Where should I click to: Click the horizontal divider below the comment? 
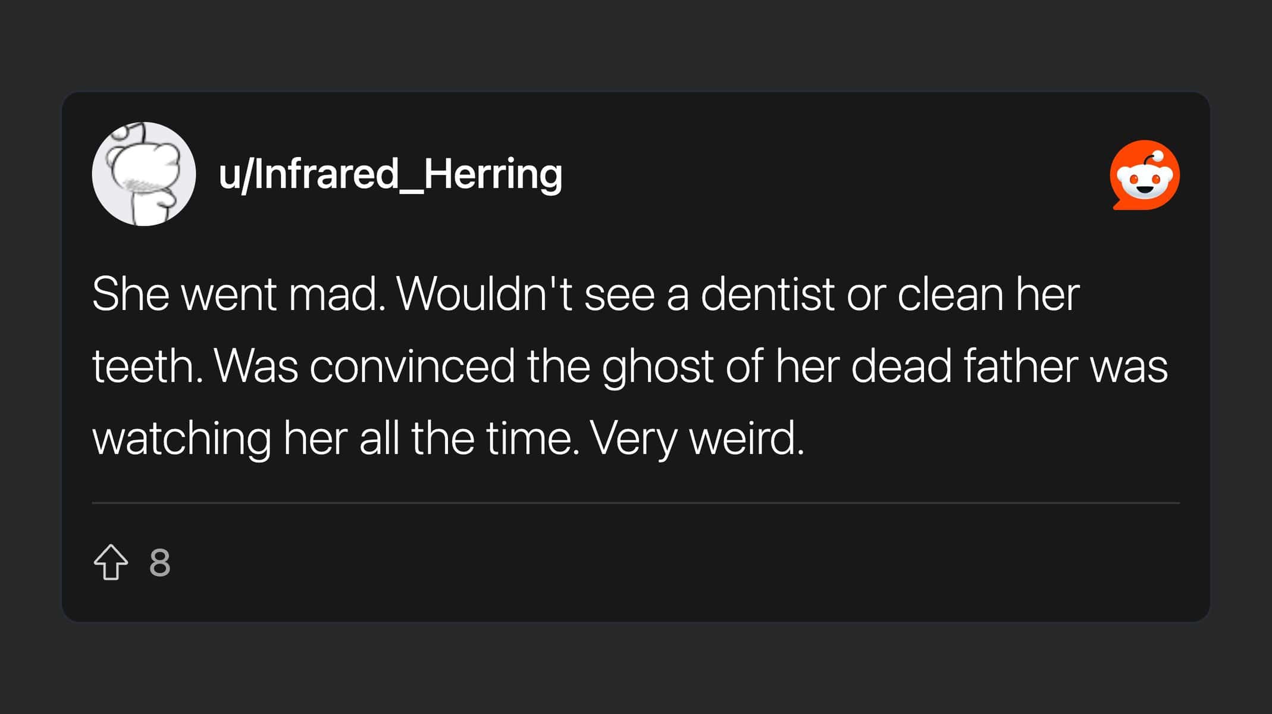pyautogui.click(x=635, y=503)
